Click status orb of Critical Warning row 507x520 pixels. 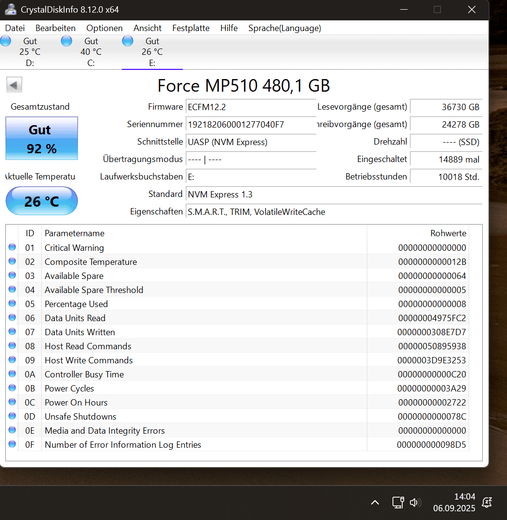coord(12,247)
